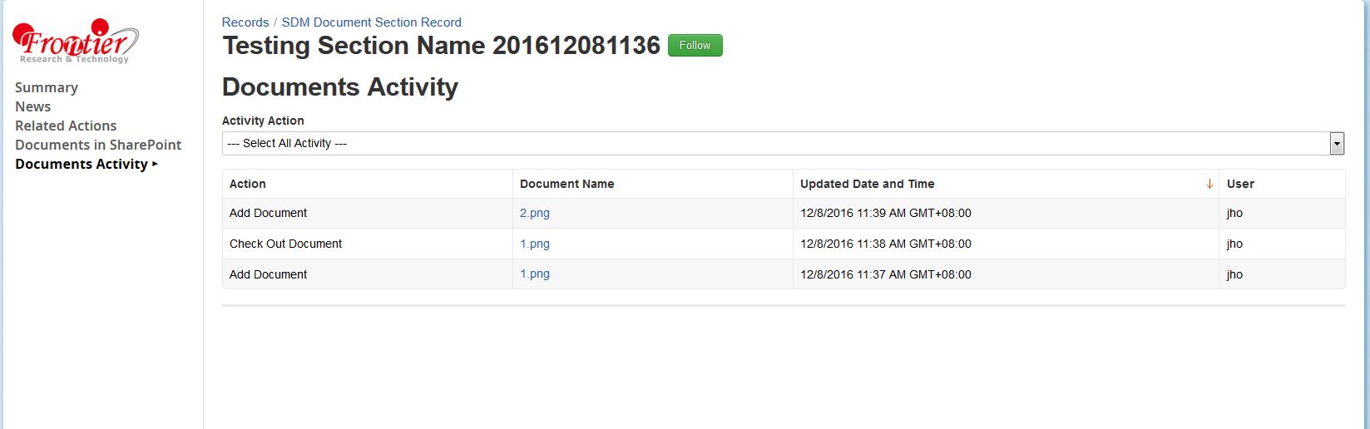Click the arrow beside Documents Activity
This screenshot has height=429, width=1370.
tap(155, 164)
